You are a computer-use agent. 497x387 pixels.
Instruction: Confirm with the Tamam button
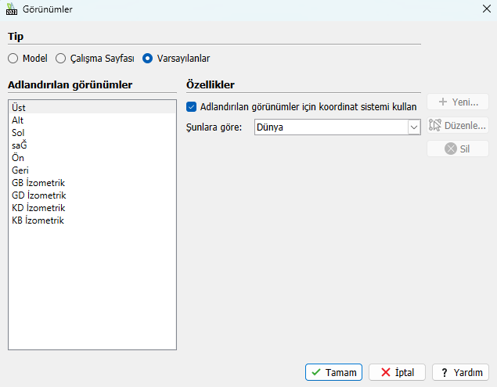coord(334,372)
